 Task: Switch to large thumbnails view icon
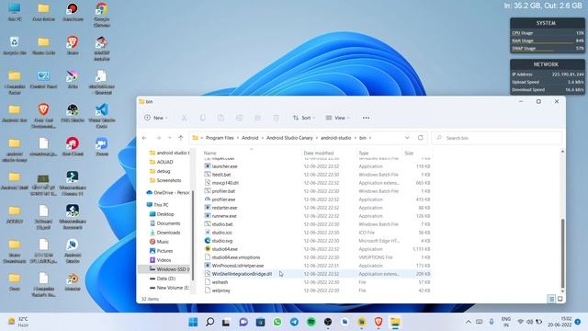(x=560, y=299)
